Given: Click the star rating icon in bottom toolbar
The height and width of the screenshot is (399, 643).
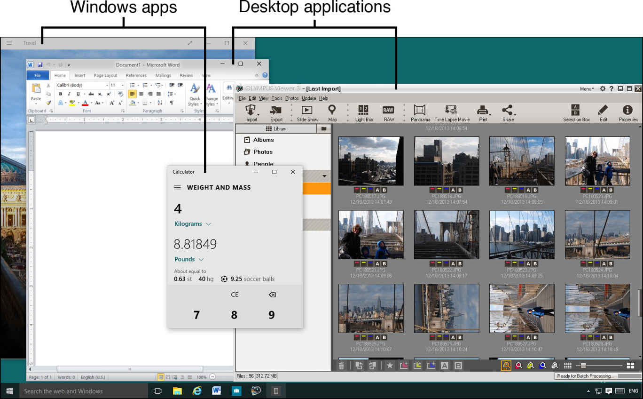Looking at the screenshot, I should pos(390,366).
